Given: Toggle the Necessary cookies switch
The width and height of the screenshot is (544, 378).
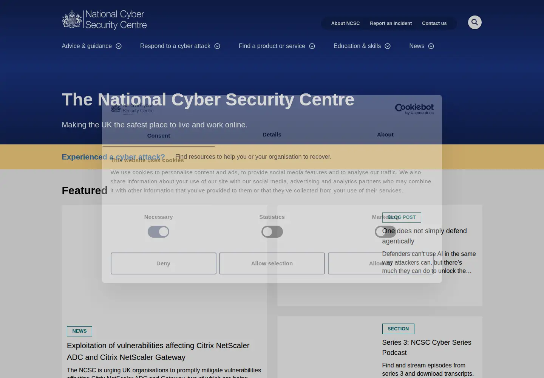Looking at the screenshot, I should [158, 232].
